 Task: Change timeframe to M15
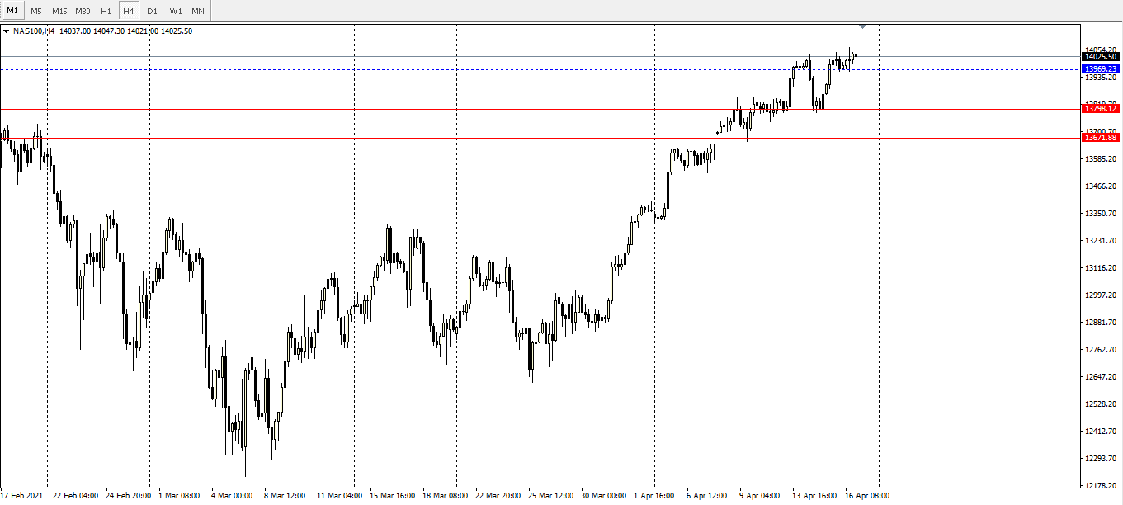pos(59,11)
